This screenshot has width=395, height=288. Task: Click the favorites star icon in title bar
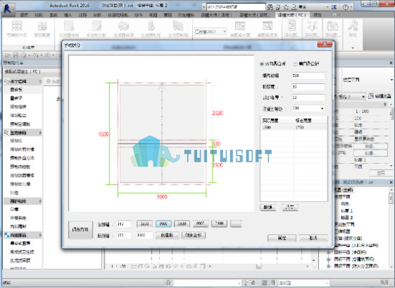tap(286, 6)
